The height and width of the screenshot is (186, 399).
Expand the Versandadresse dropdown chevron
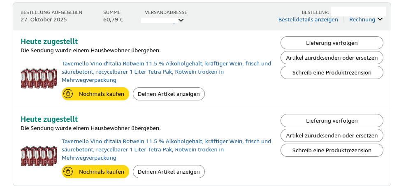coord(181,20)
